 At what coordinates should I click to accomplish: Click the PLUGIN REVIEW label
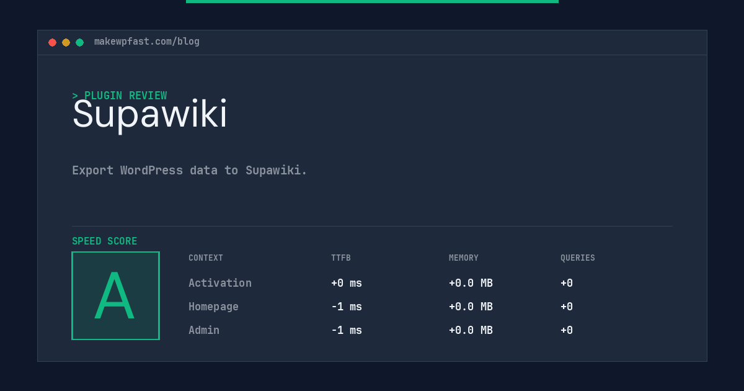tap(120, 96)
